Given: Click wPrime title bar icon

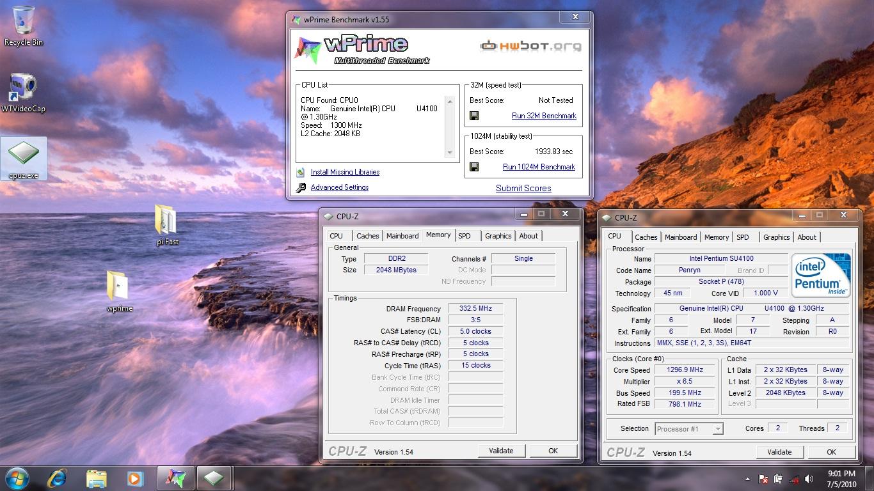Looking at the screenshot, I should tap(296, 19).
